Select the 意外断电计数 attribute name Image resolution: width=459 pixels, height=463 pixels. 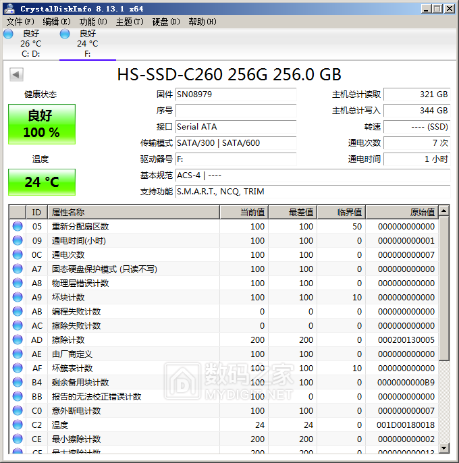[x=76, y=411]
